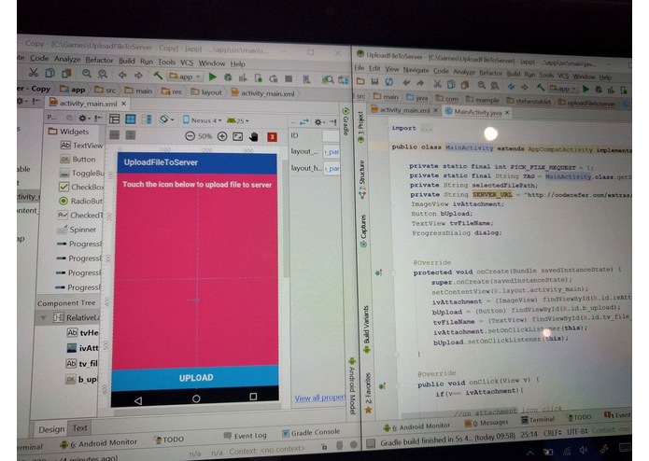
Task: Open Terminal tool window in right window
Action: pyautogui.click(x=538, y=420)
